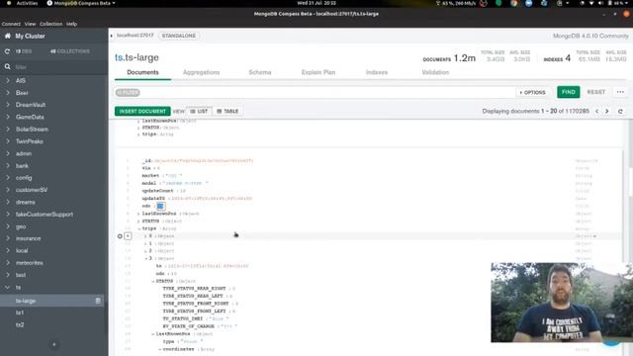
Task: Select the ts1 collection
Action: pos(20,312)
